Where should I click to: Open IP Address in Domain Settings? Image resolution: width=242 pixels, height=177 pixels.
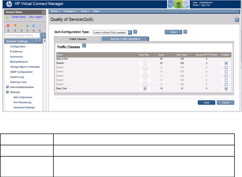click(16, 52)
